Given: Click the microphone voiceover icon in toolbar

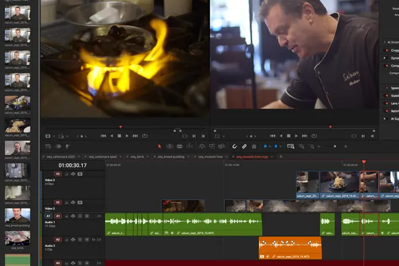Looking at the screenshot, I should (67, 146).
